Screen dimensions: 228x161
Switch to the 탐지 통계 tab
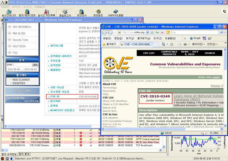click(x=24, y=154)
